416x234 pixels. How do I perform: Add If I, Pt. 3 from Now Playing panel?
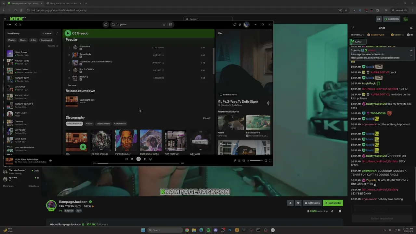[268, 103]
